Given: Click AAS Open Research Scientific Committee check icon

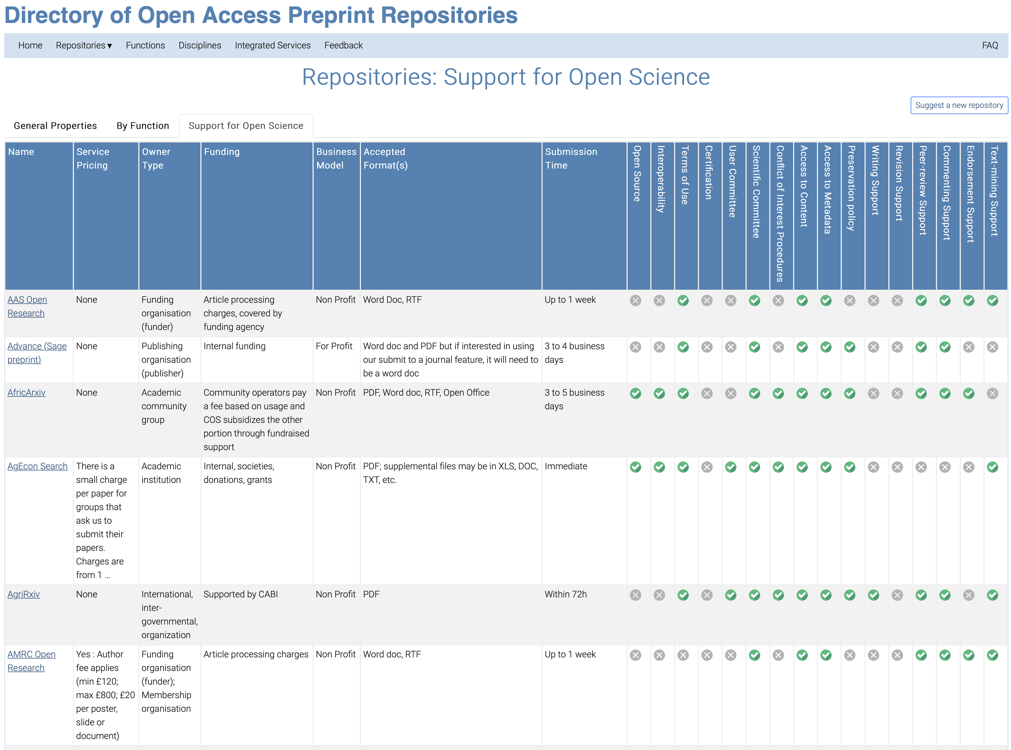Looking at the screenshot, I should coord(754,301).
